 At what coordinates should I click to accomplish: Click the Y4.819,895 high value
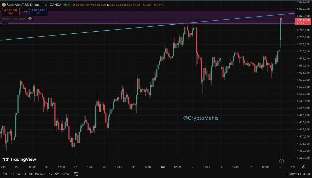[x=98, y=5]
